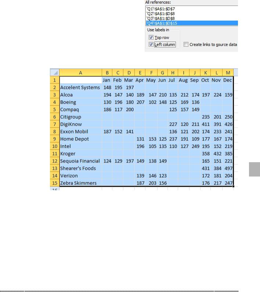This screenshot has width=260, height=292.
Task: Select column F header
Action: point(151,72)
